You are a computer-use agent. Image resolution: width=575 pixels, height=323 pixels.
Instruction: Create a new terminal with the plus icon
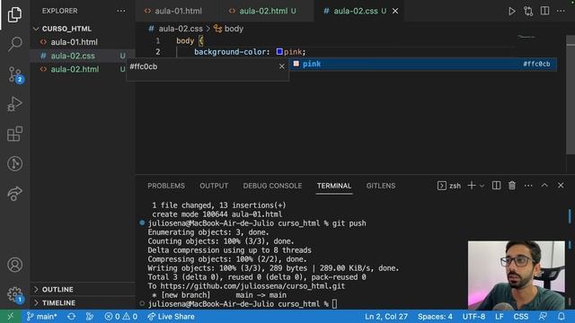click(472, 186)
